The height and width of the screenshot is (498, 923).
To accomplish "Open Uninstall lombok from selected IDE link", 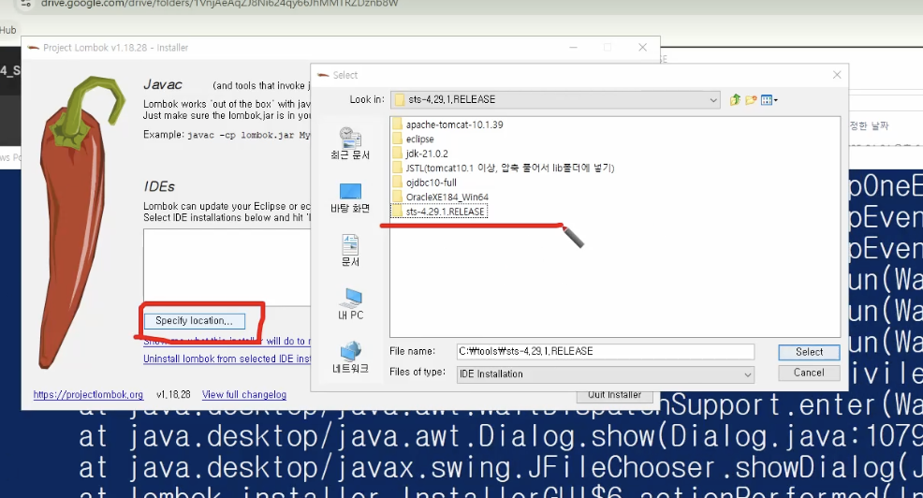I will pyautogui.click(x=227, y=359).
